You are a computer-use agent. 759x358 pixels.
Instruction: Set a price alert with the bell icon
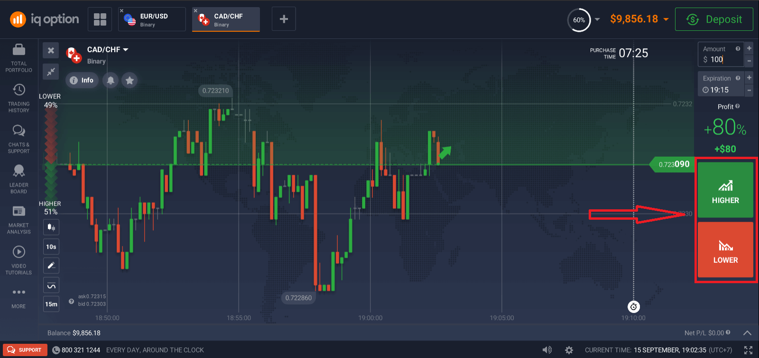[x=111, y=80]
